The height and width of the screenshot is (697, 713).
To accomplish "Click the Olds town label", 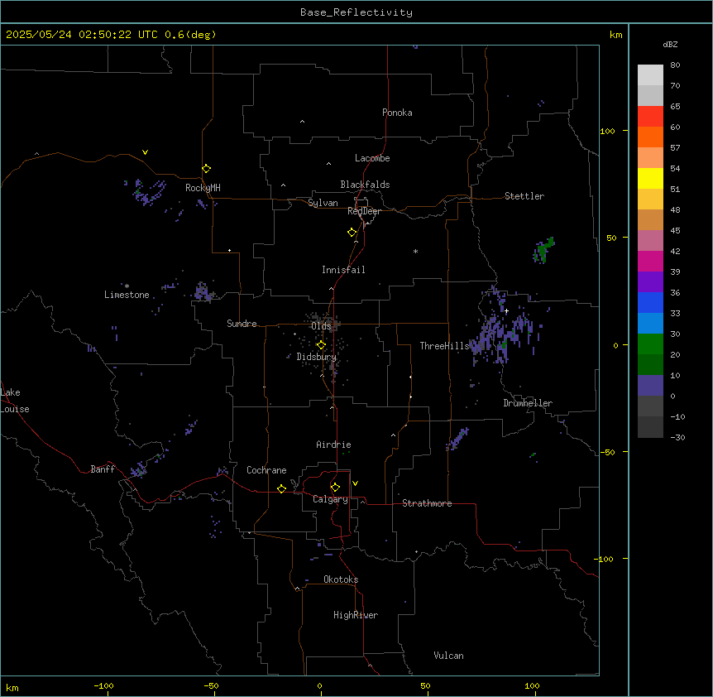I will click(x=321, y=326).
